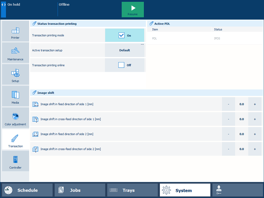The image size is (264, 198).
Task: Enable Transaction printing online checkbox
Action: 121,65
